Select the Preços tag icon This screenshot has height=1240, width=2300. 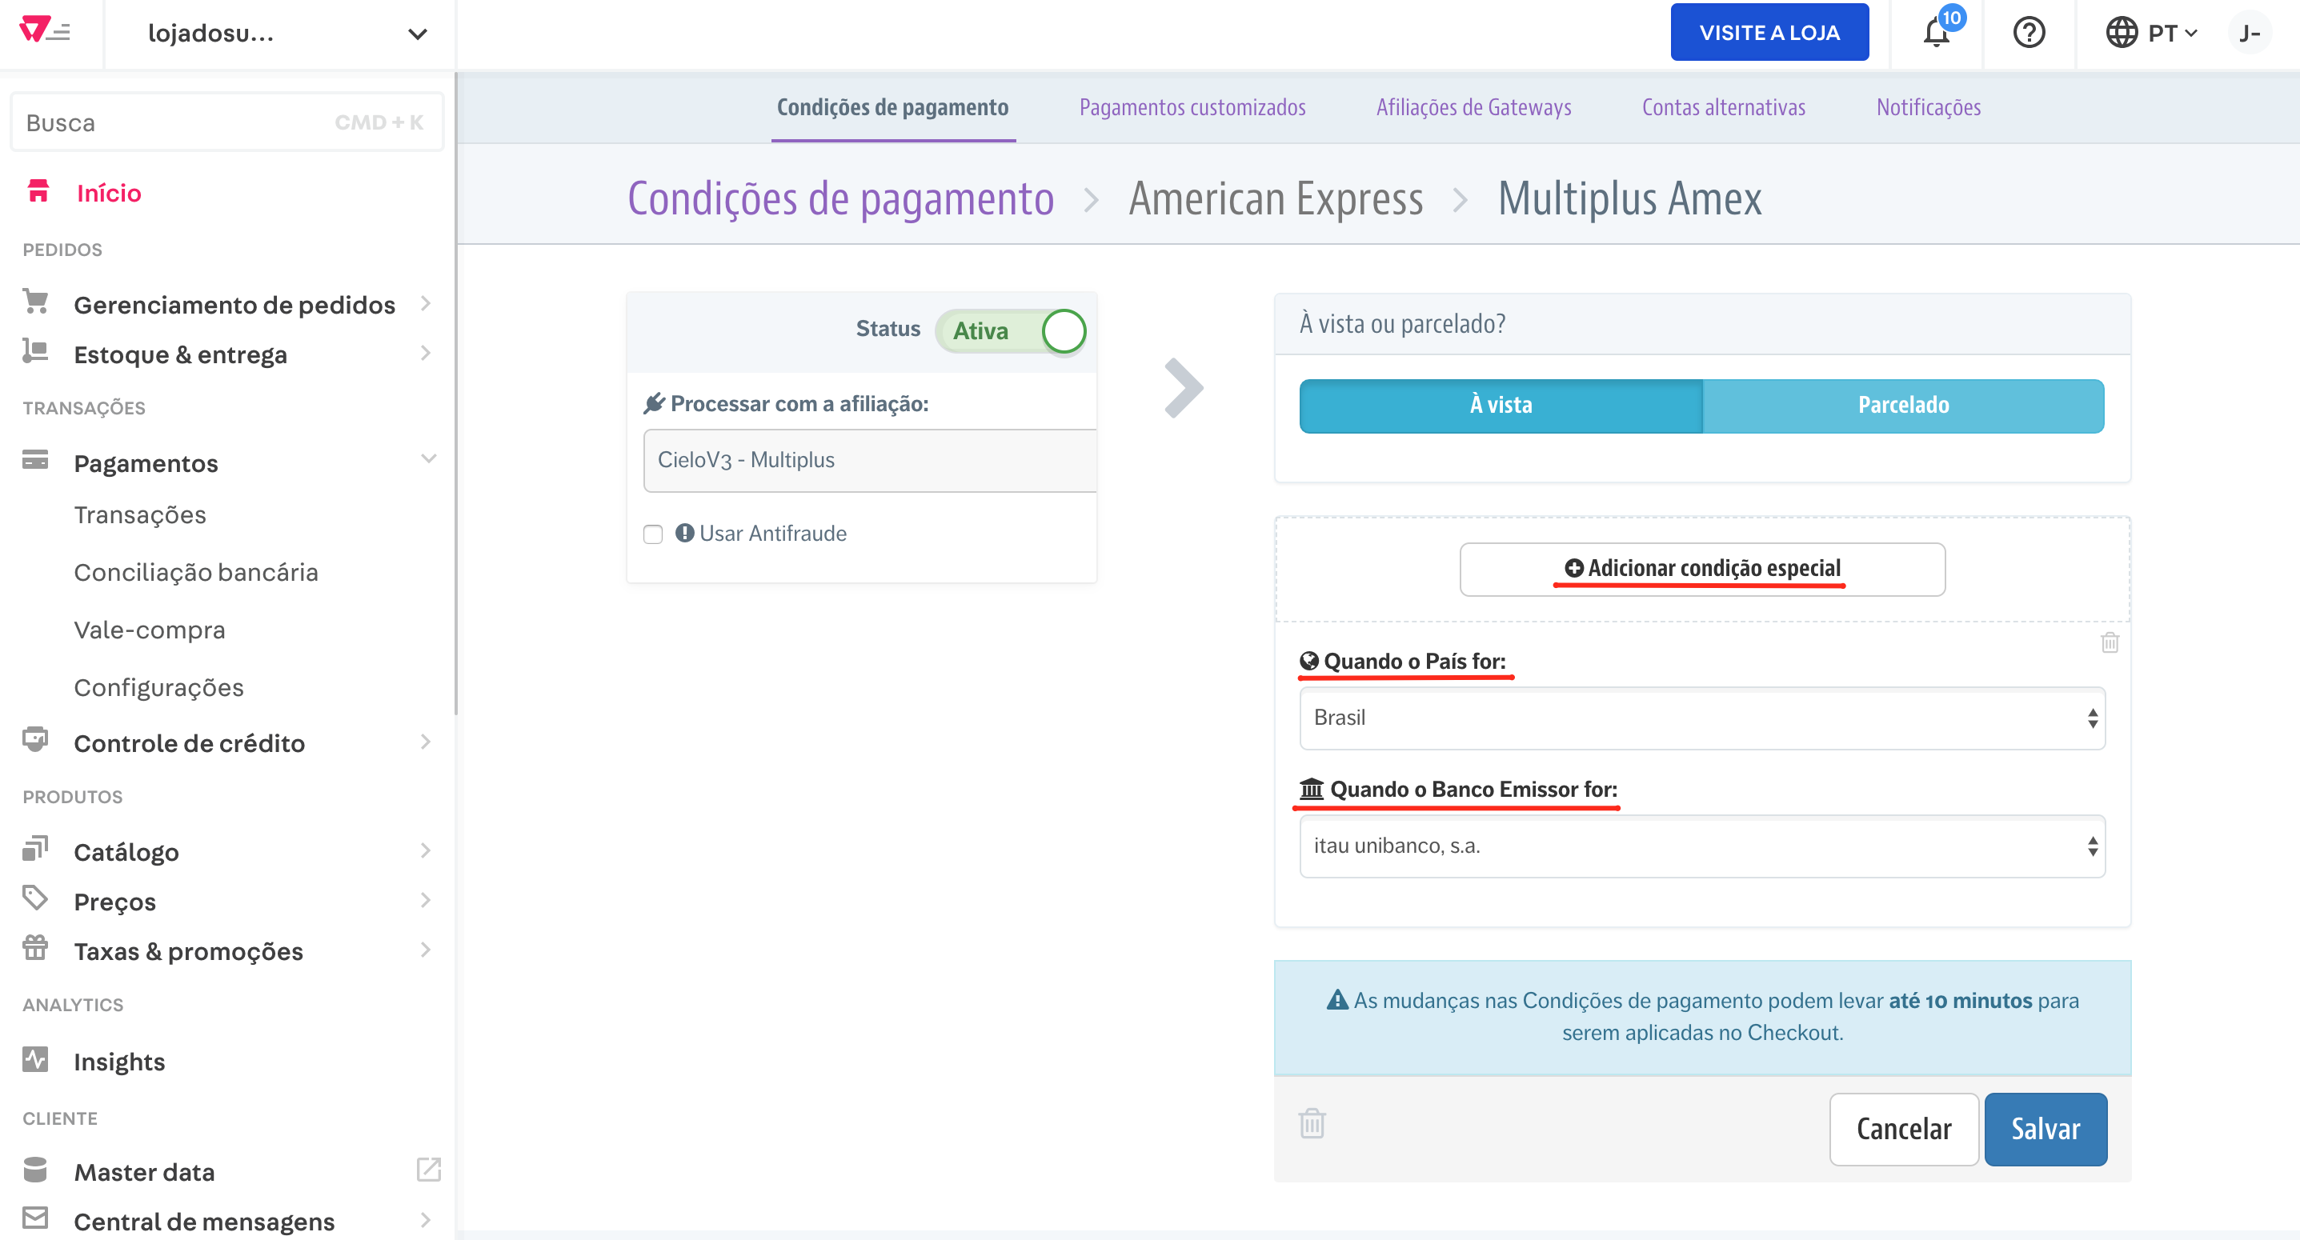[x=36, y=900]
